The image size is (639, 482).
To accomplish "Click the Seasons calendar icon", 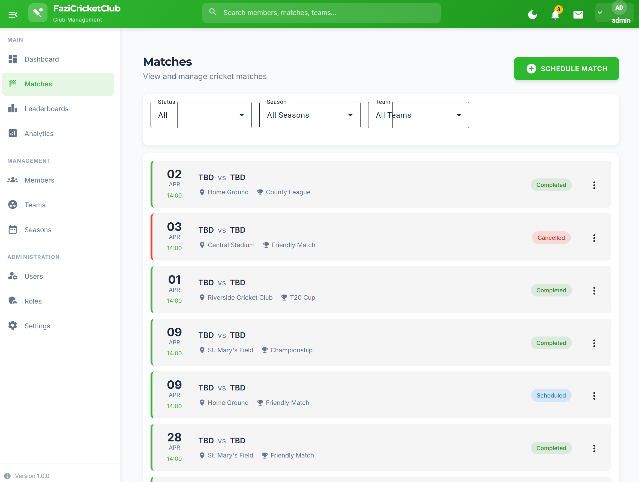I will point(13,229).
